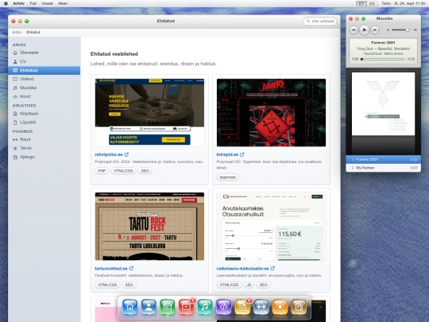Image resolution: width=429 pixels, height=322 pixels.
Task: Click external link icon beside vaikelaenu-kalkulaator.ee
Action: (x=272, y=269)
